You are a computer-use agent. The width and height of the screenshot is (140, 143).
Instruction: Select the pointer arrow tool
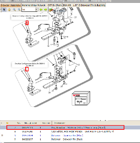[x=4, y=10]
